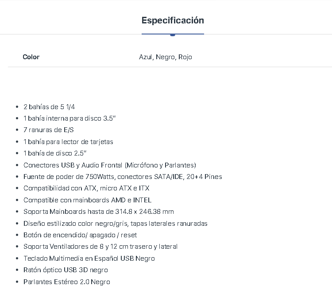Click the internal 3.5" disk bay item
Viewport: 332px width, 304px height.
click(x=69, y=118)
